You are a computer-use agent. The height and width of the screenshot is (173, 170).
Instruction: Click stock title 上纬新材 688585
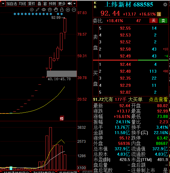pyautogui.click(x=129, y=4)
